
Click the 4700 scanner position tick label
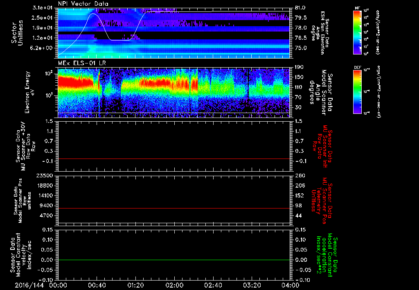[x=47, y=215]
